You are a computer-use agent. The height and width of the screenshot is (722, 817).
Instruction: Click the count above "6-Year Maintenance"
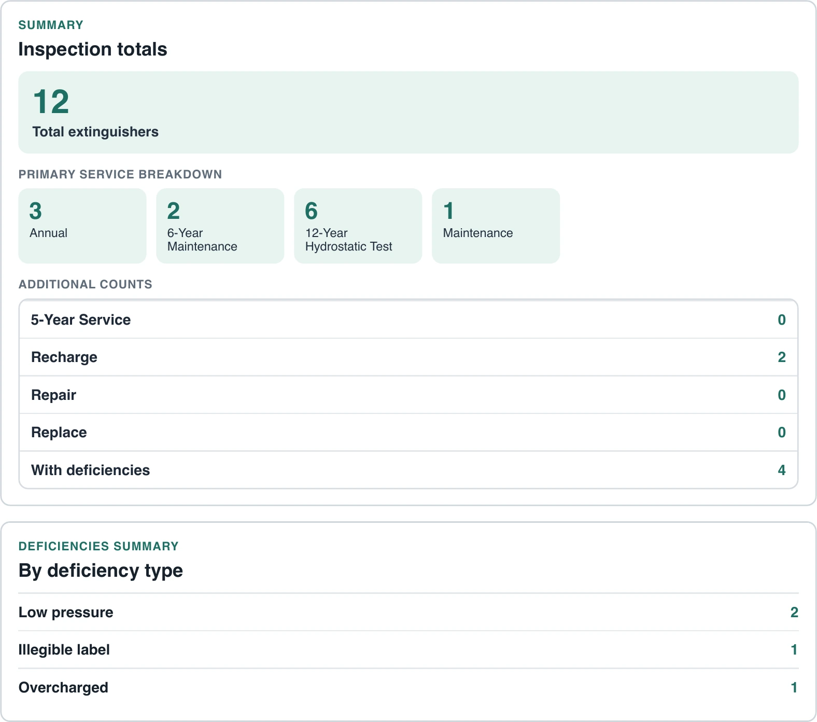[x=174, y=211]
